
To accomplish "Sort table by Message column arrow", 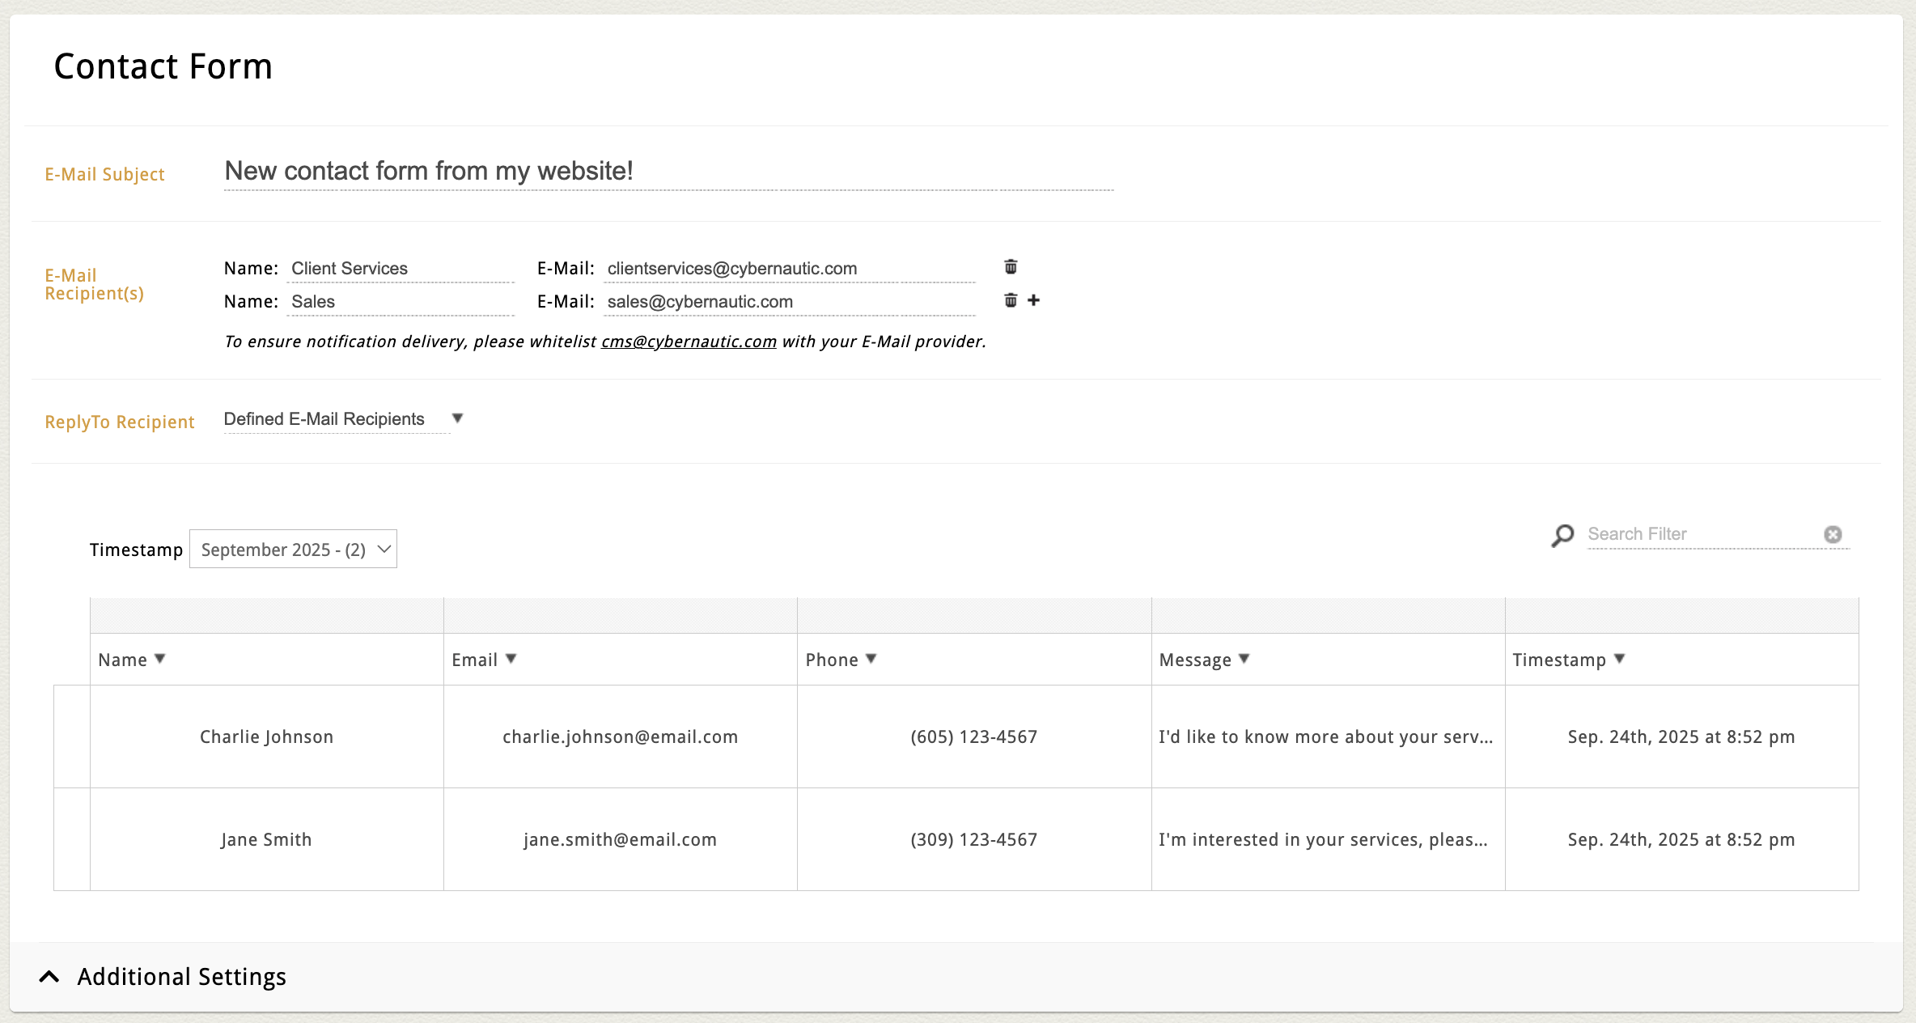I will [1244, 659].
